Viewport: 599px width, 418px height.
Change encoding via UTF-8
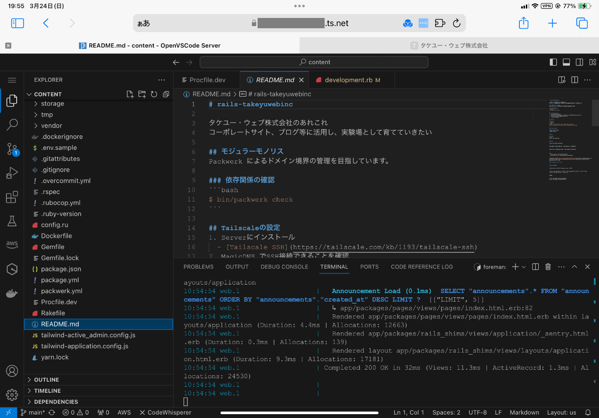(477, 412)
